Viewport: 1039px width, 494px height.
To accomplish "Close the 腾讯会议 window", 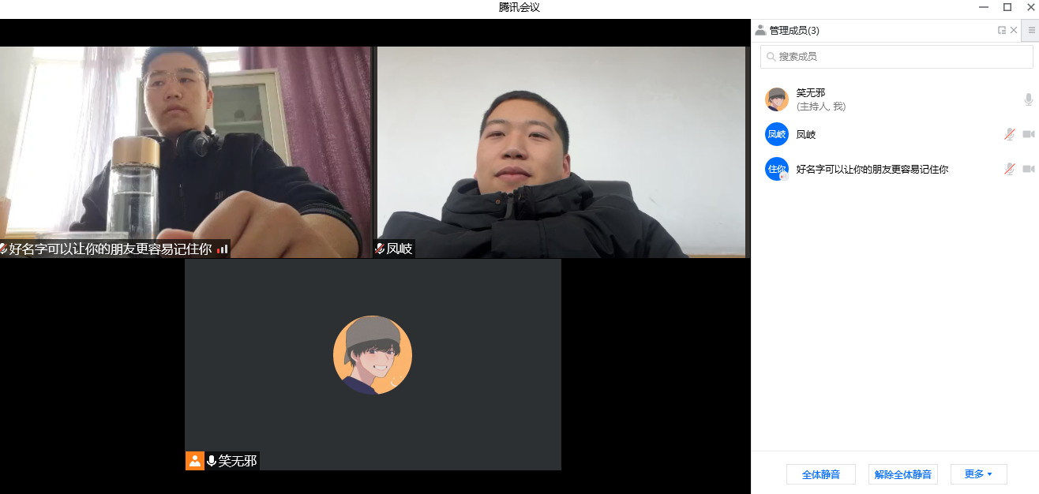I will click(1030, 7).
